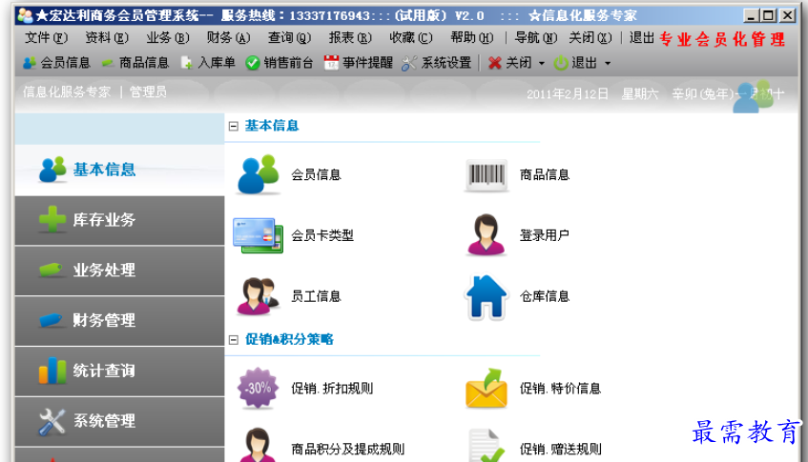Select 业务处理 in sidebar
This screenshot has height=462, width=808.
[119, 271]
